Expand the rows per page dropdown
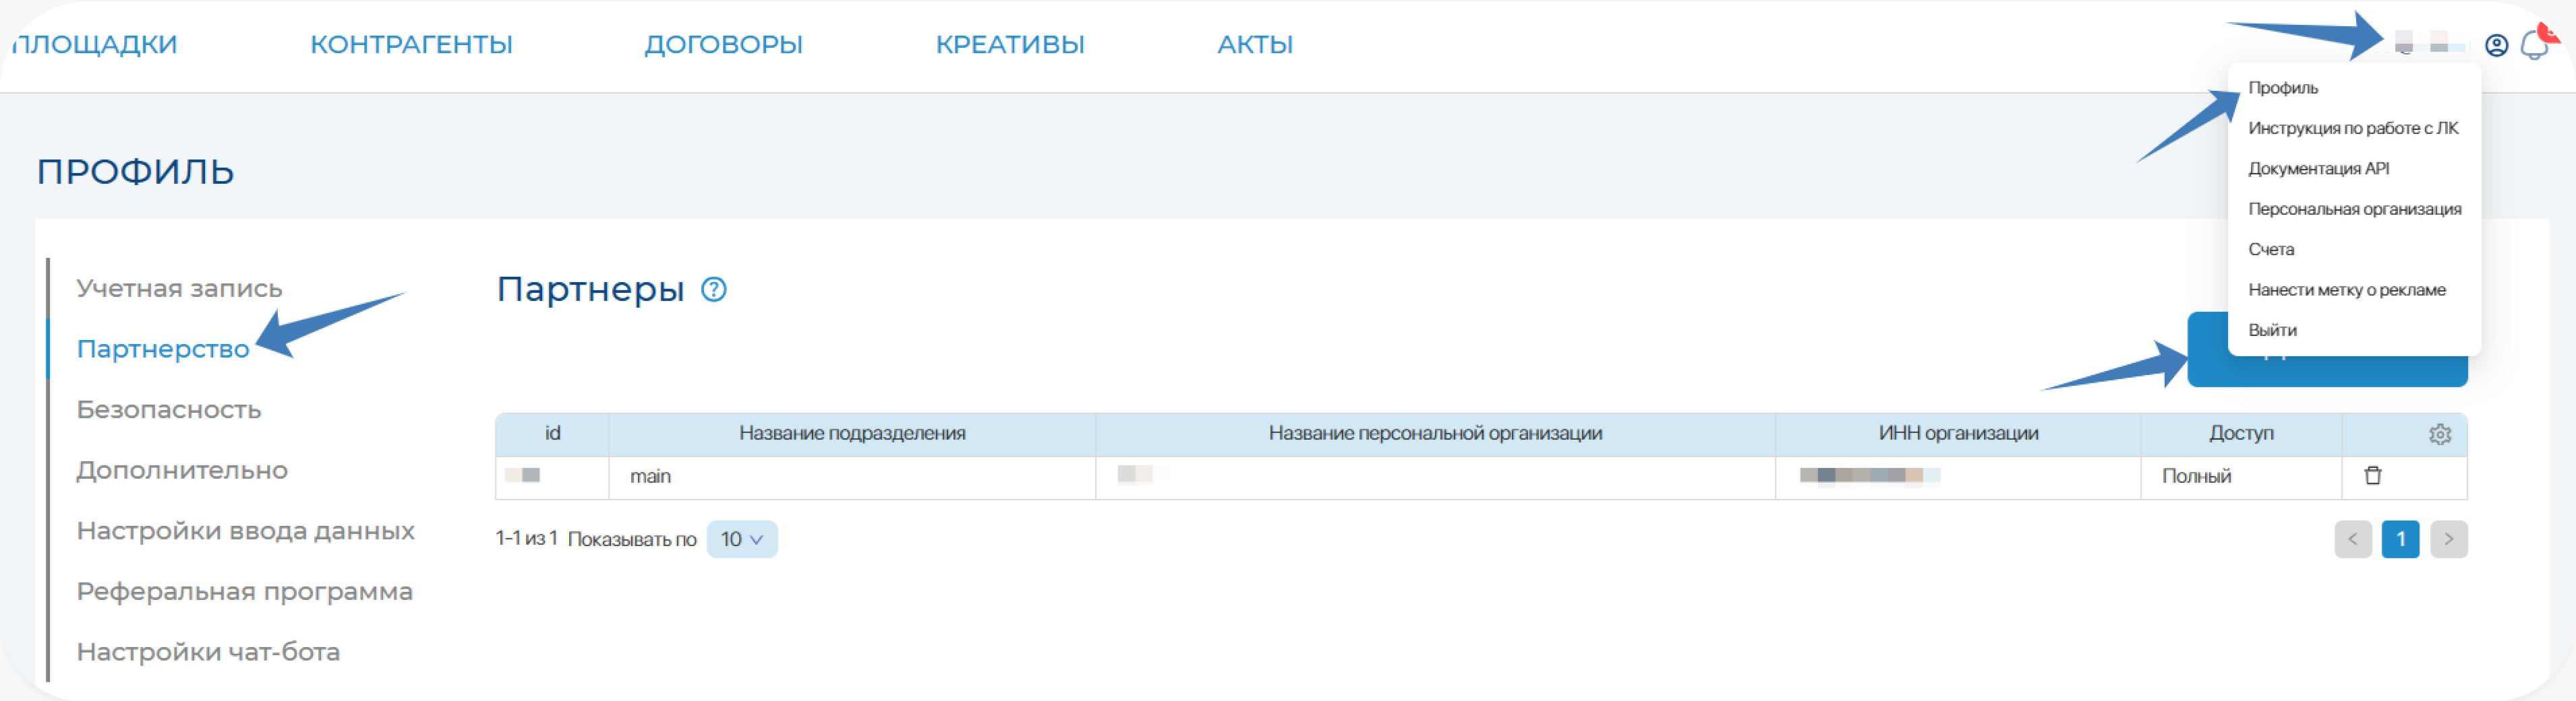 tap(741, 539)
